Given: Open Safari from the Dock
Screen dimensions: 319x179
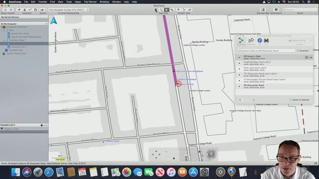Looking at the screenshot, I should [x=49, y=172].
